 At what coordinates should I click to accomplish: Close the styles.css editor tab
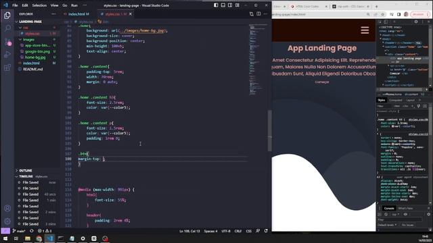click(131, 14)
